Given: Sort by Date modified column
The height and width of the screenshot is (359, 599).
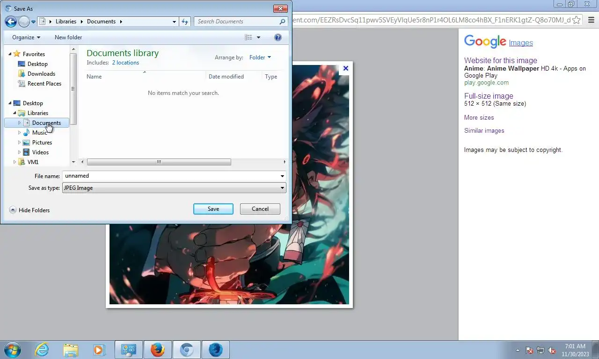Looking at the screenshot, I should [x=234, y=77].
